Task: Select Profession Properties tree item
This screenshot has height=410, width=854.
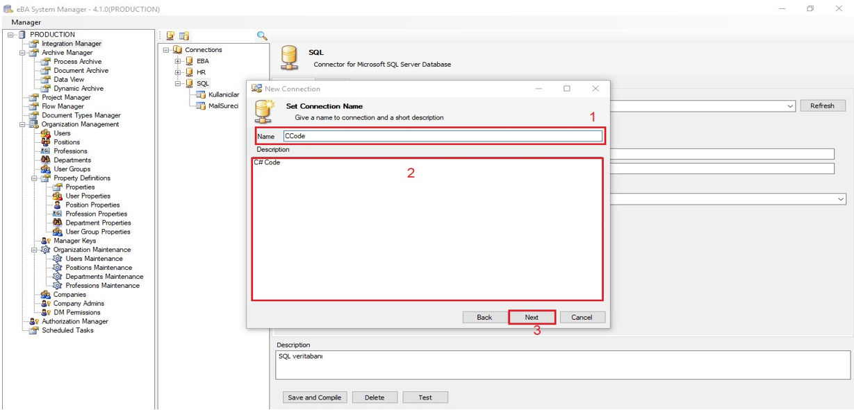Action: [x=96, y=214]
